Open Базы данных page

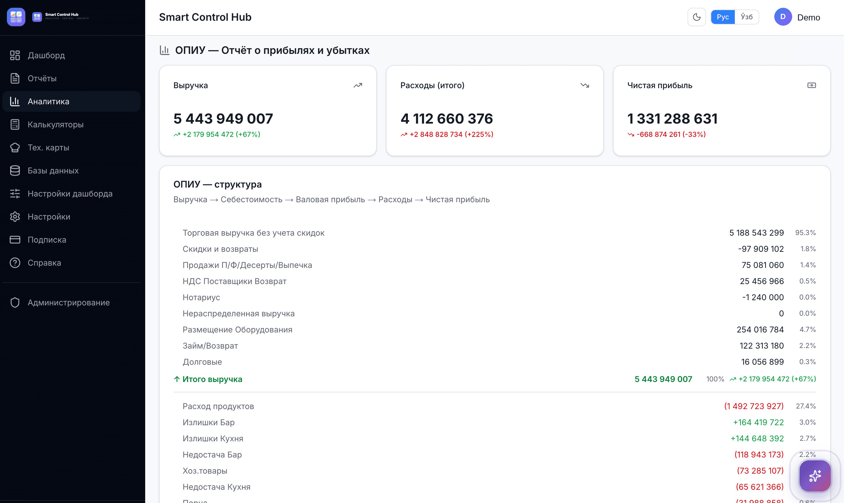(71, 171)
